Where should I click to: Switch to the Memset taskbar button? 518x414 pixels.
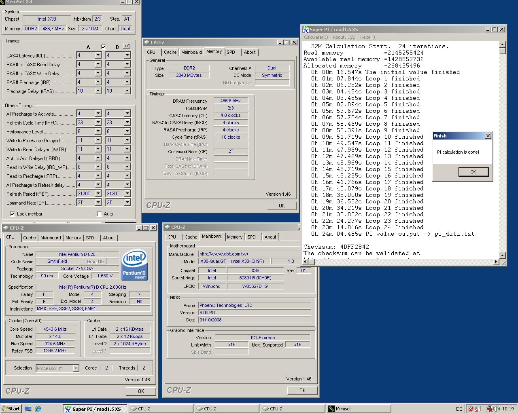tap(359, 409)
